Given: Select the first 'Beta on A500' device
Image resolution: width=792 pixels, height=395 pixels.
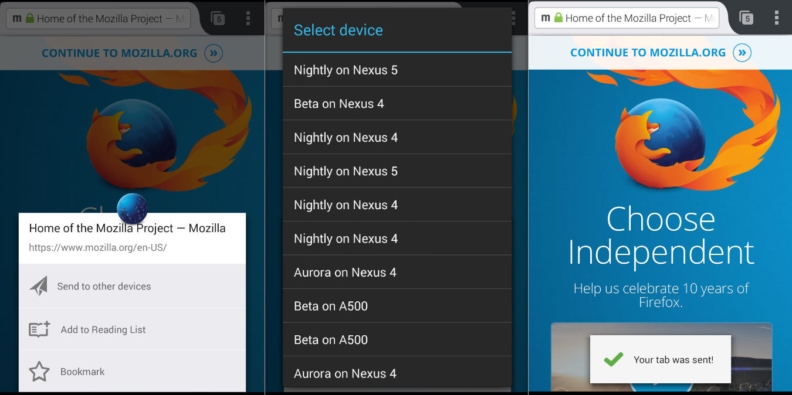Looking at the screenshot, I should tap(397, 306).
